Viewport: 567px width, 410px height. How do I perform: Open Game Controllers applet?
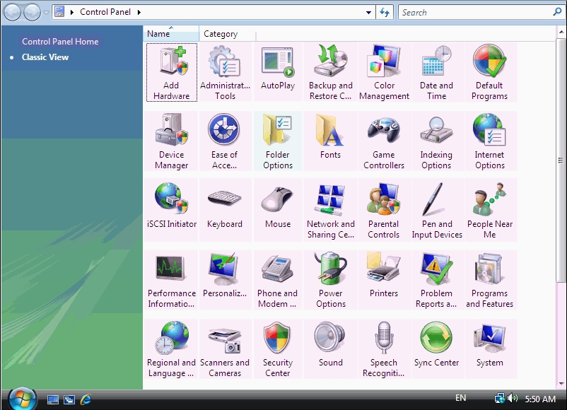[x=384, y=141]
